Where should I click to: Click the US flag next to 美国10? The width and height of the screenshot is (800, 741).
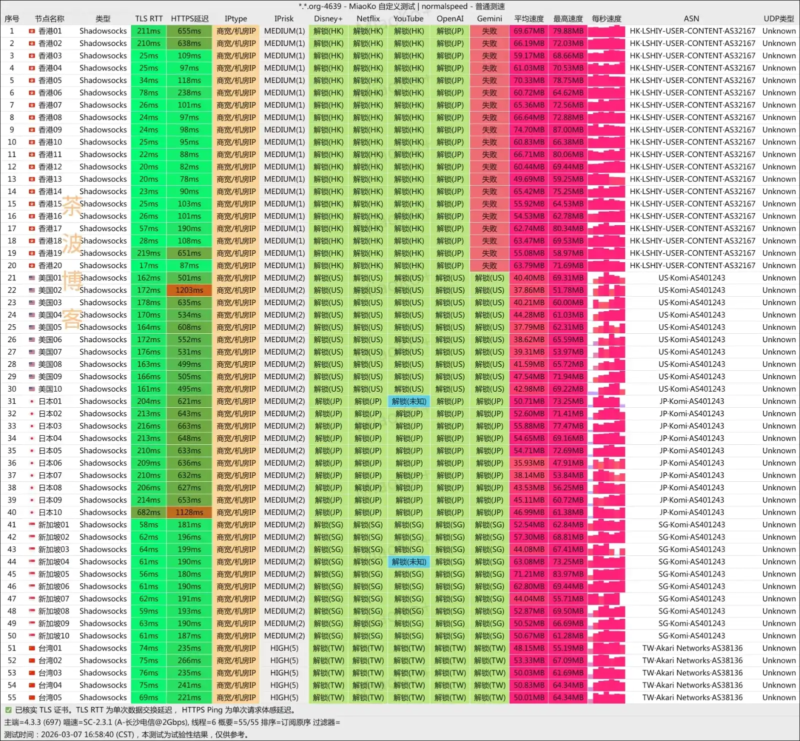[x=32, y=389]
